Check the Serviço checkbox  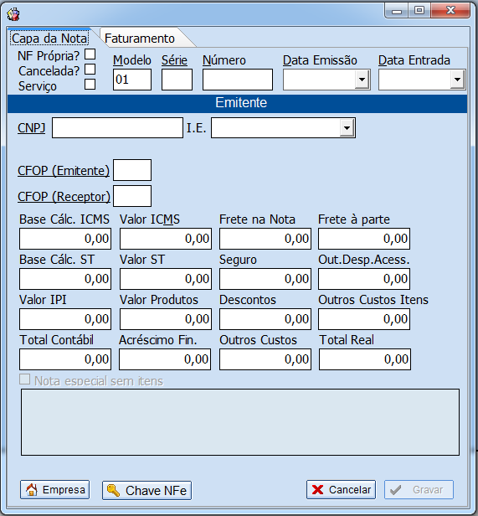pos(90,85)
